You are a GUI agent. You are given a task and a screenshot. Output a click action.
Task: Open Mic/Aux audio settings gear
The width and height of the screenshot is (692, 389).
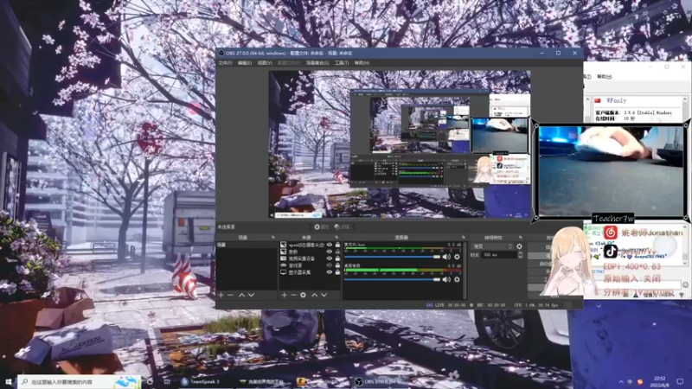click(x=458, y=257)
